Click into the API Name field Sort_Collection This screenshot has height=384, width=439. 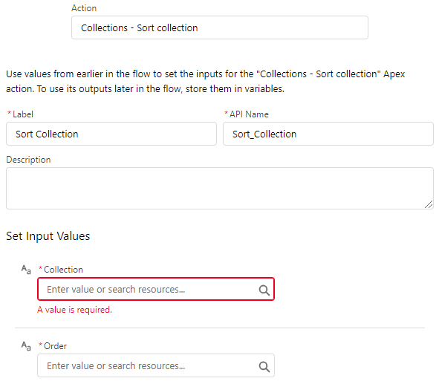(328, 134)
